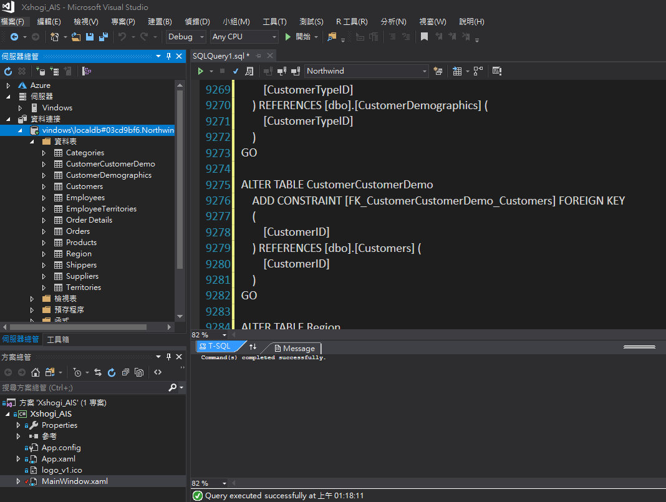Show the estimated execution plan
Screen dimensions: 666x502
click(x=249, y=71)
